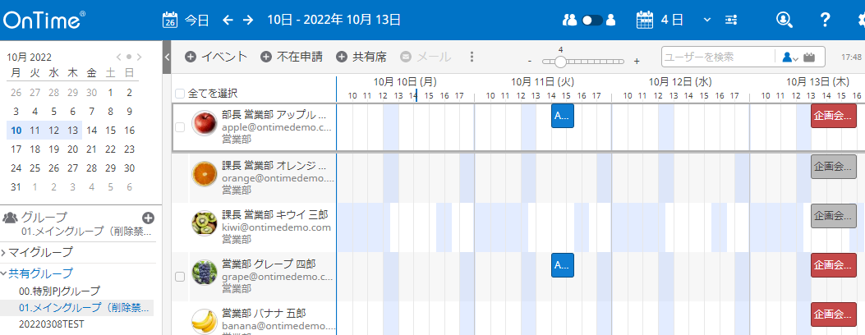Click the zoom level slider handle
This screenshot has height=335, width=865.
pyautogui.click(x=560, y=61)
